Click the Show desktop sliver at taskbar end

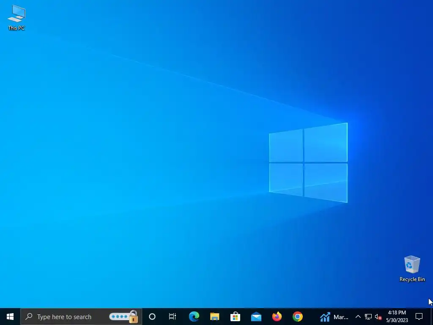432,317
